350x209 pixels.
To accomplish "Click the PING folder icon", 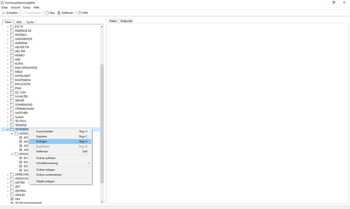I will (12, 88).
